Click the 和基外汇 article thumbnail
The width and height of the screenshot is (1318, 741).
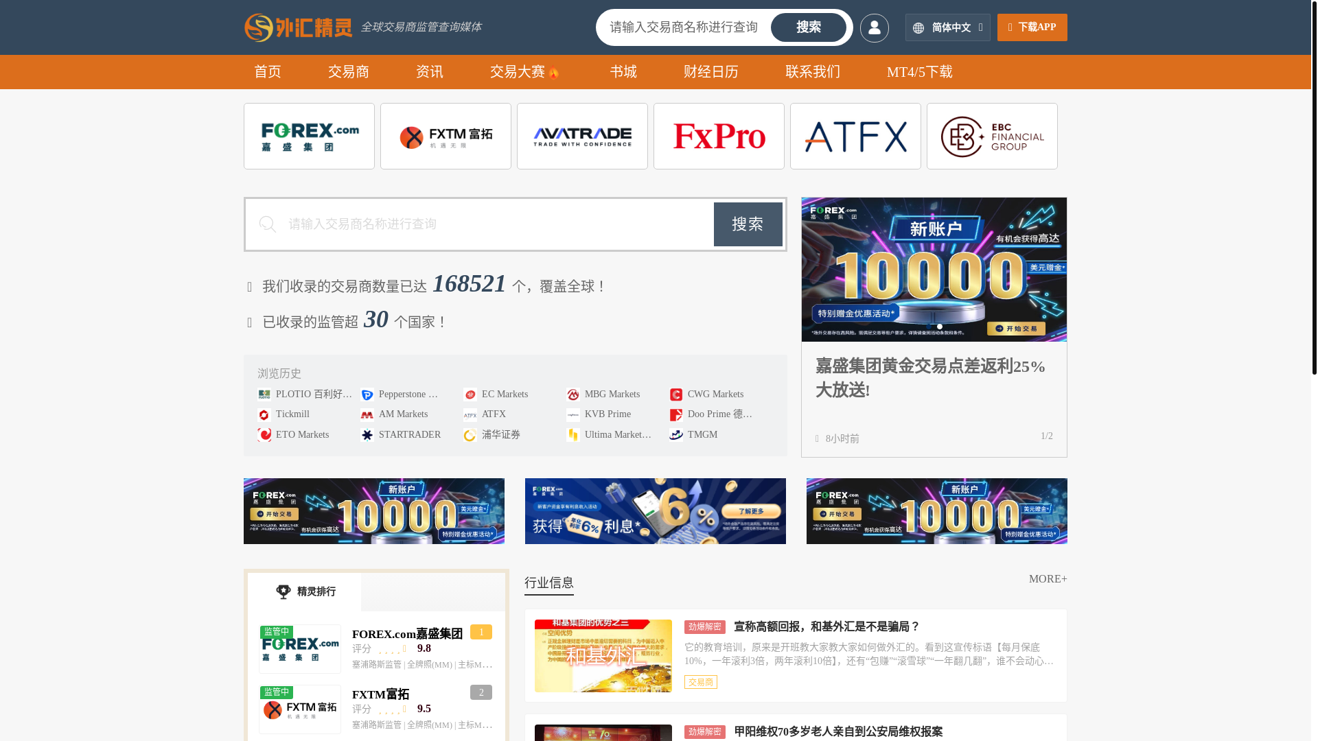(x=603, y=656)
